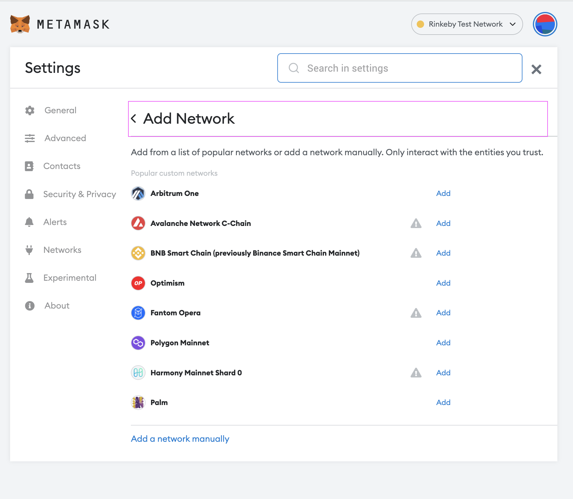Click the Security lock icon
This screenshot has width=573, height=499.
click(x=29, y=194)
